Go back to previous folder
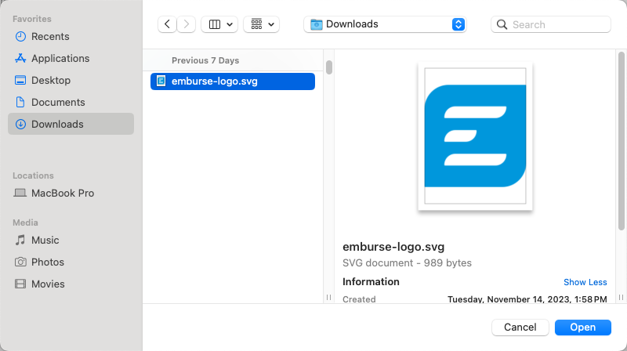The image size is (627, 351). 167,24
